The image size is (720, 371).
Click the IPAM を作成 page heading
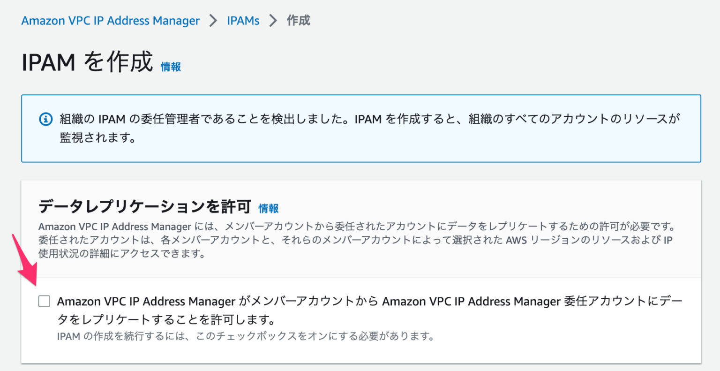[x=86, y=61]
